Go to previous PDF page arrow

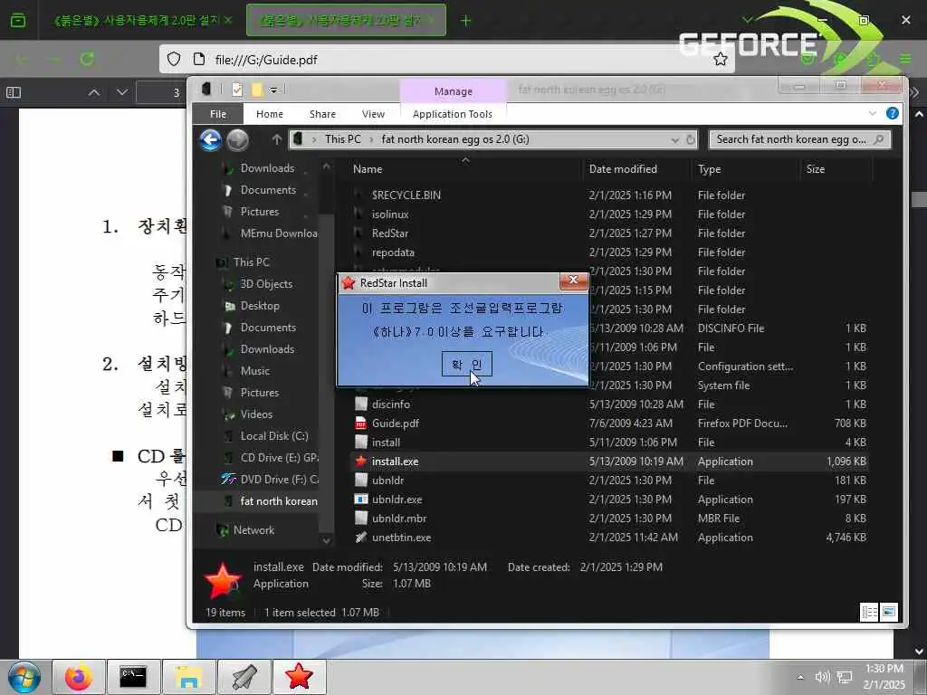[93, 92]
